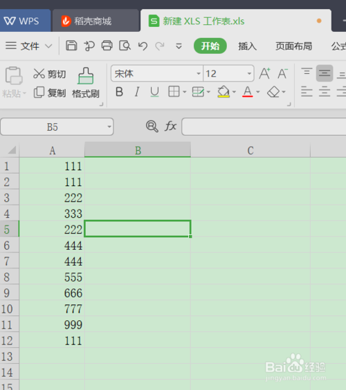Click the Cut scissors icon

[39, 73]
